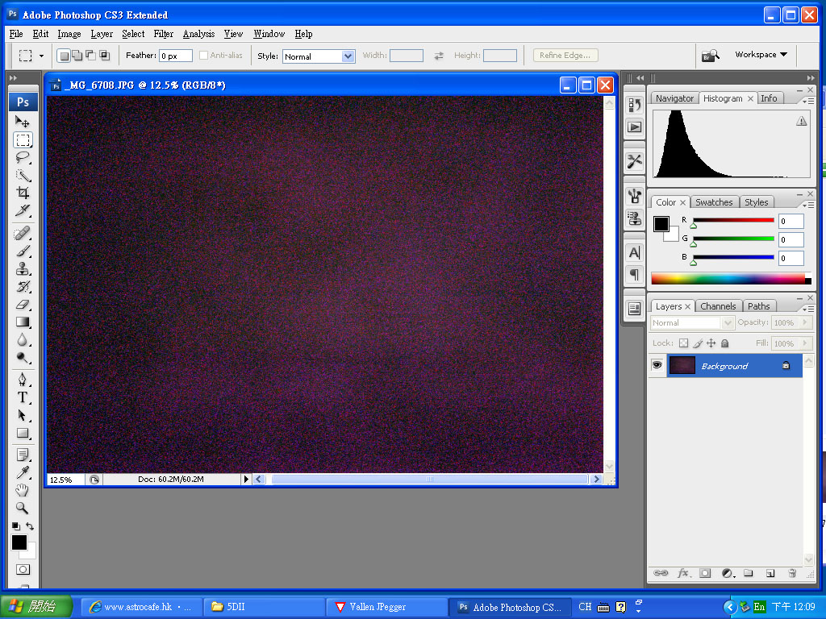Switch to the Channels tab
This screenshot has height=619, width=826.
point(718,306)
